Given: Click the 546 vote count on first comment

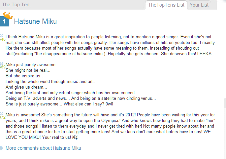Looking at the screenshot, I should click(3, 39).
